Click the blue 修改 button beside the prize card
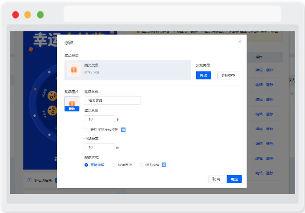 (x=204, y=75)
